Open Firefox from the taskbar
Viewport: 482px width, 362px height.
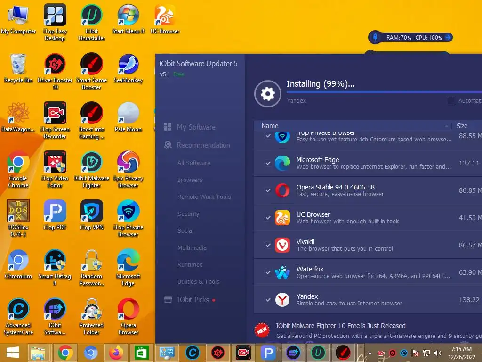coord(116,353)
